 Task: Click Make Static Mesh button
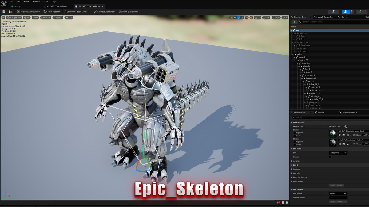point(128,12)
